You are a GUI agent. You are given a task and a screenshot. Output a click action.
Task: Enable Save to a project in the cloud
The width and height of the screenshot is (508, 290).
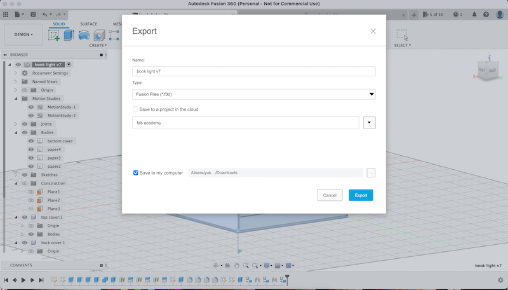[135, 109]
